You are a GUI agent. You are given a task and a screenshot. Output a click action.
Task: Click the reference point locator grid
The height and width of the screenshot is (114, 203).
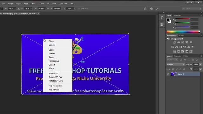1,9
